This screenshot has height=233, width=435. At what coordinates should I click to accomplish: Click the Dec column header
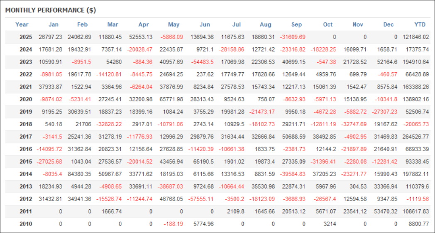coord(389,25)
